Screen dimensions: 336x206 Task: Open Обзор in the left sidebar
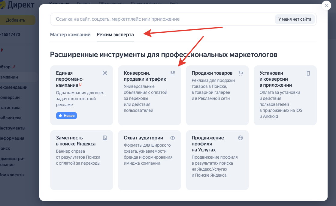tap(5, 67)
